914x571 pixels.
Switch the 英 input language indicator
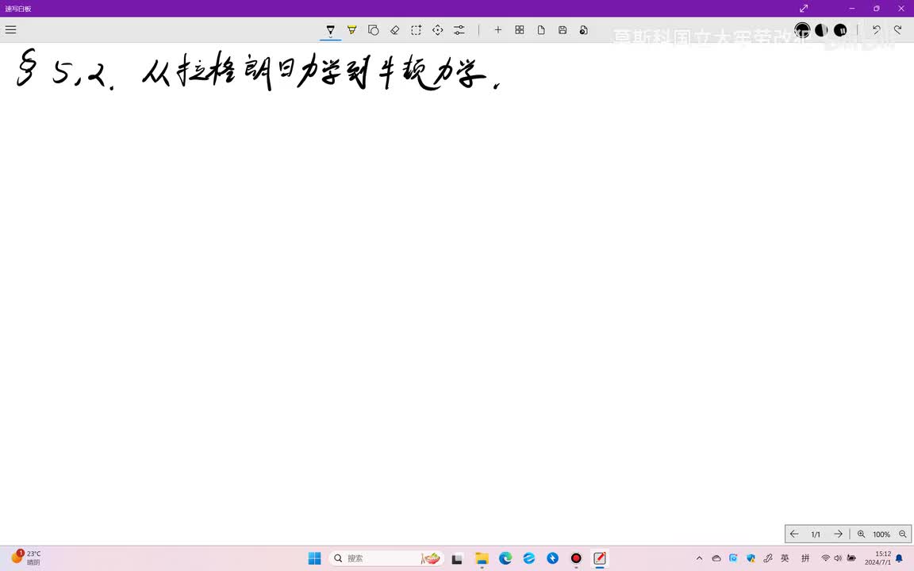pyautogui.click(x=785, y=558)
